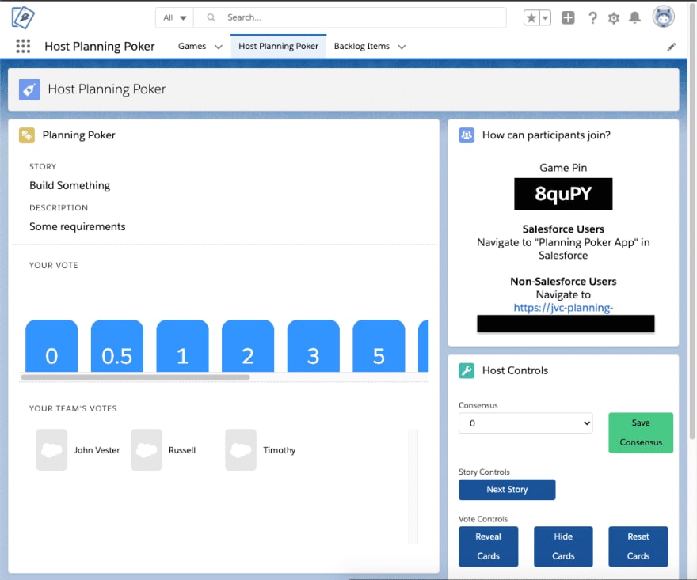Viewport: 697px width, 580px height.
Task: Vote with the 0 card
Action: pos(51,346)
